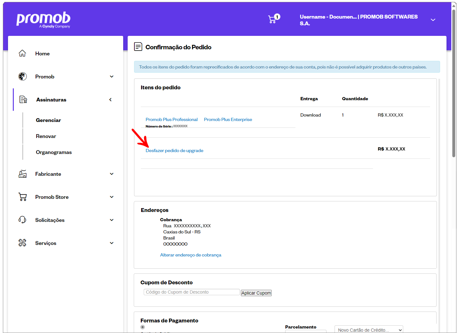Viewport: 459px width, 333px height.
Task: Click the Quantidade column header
Action: point(355,99)
